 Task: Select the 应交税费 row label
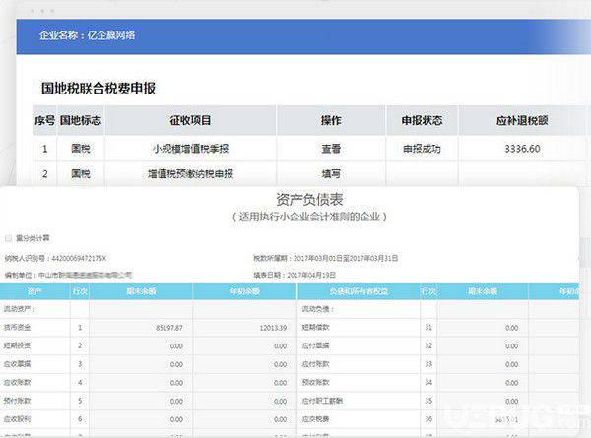click(x=315, y=419)
